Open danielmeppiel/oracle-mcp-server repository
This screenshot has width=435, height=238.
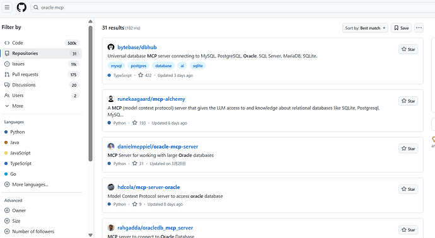click(x=158, y=147)
